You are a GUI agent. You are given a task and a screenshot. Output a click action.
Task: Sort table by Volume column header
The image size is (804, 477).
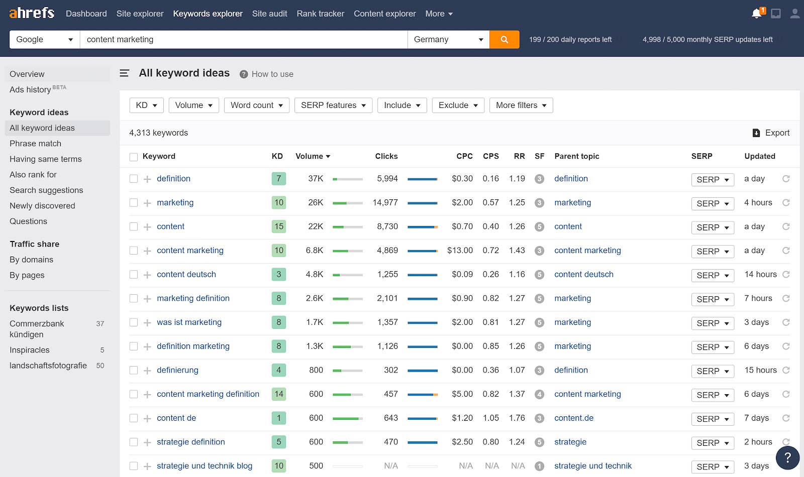[313, 157]
